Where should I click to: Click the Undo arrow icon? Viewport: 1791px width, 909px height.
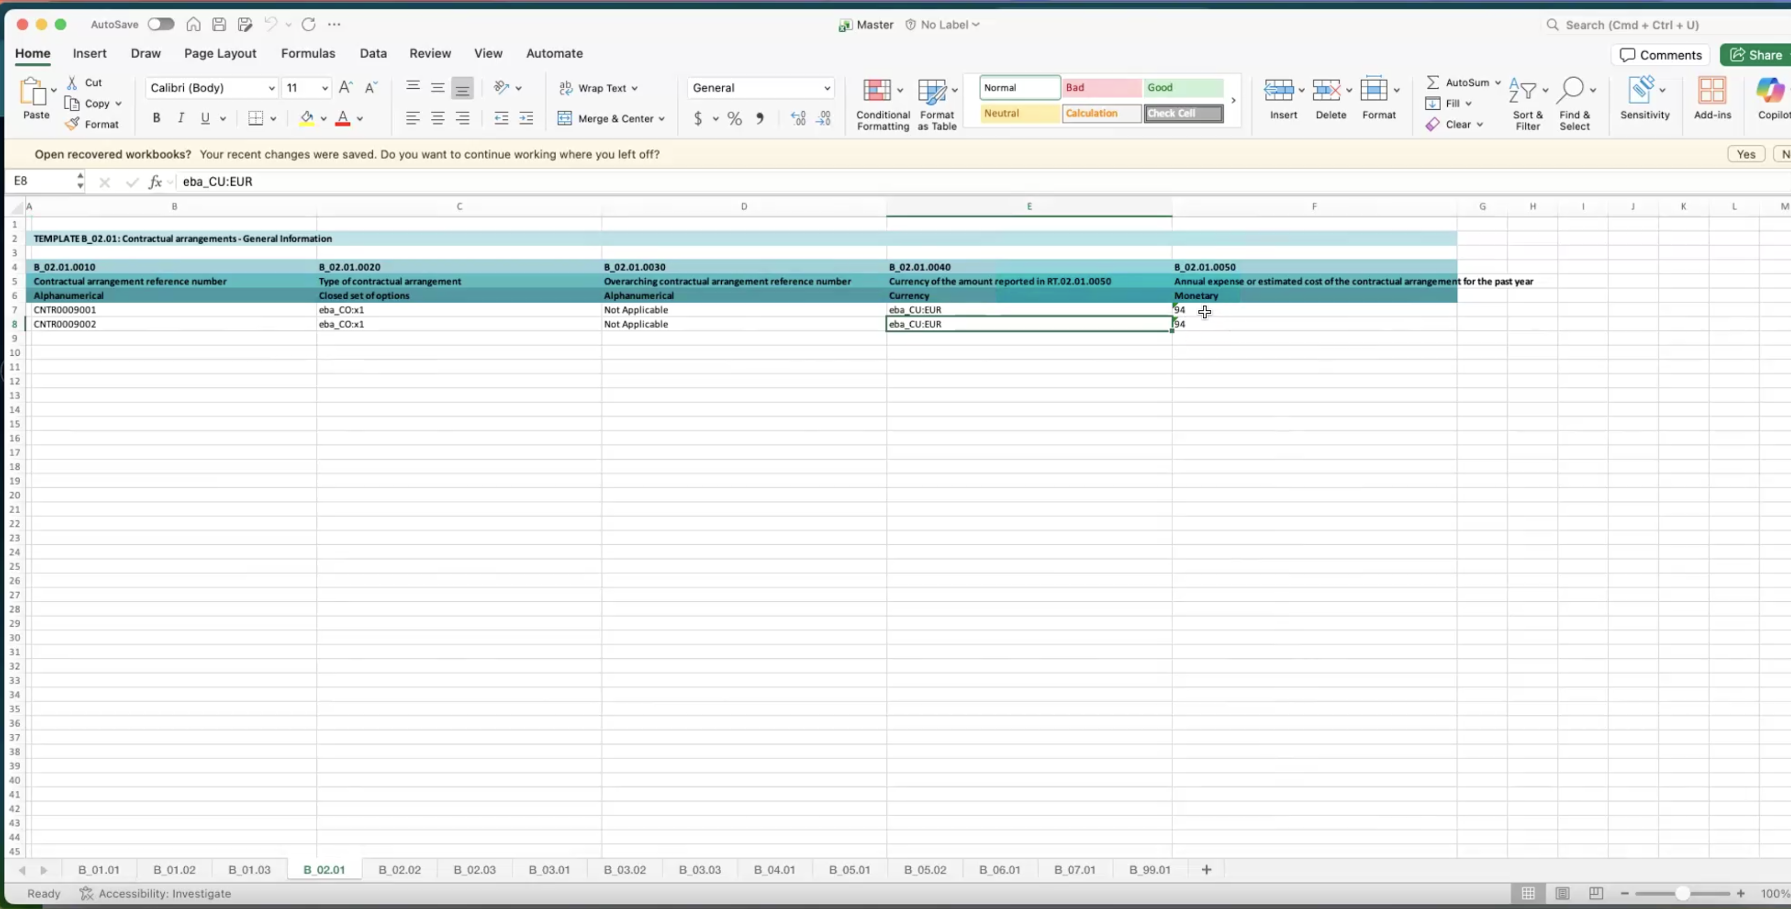point(270,24)
